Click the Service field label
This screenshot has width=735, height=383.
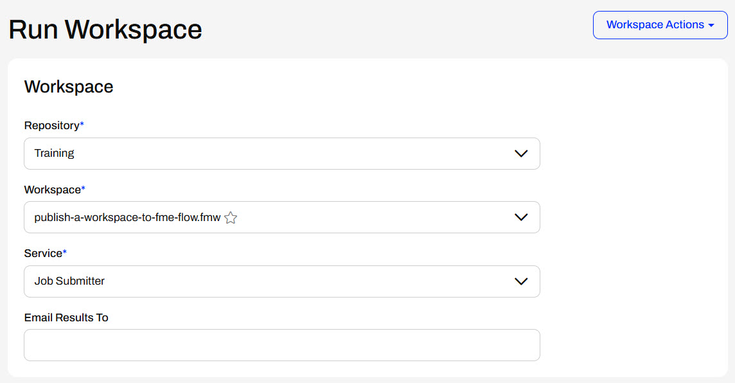[43, 253]
